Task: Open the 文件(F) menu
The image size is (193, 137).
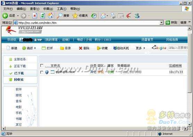Action: pos(8,9)
